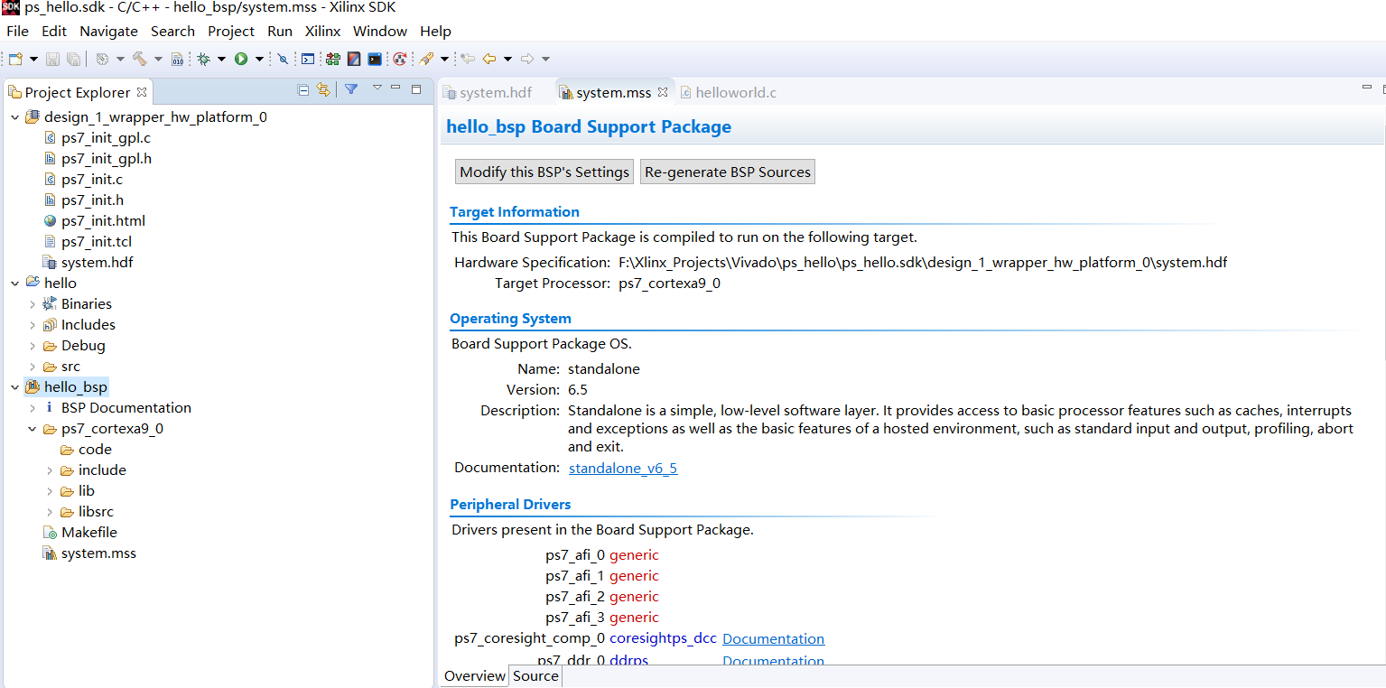Click Modify this BSP's Settings button

(544, 172)
